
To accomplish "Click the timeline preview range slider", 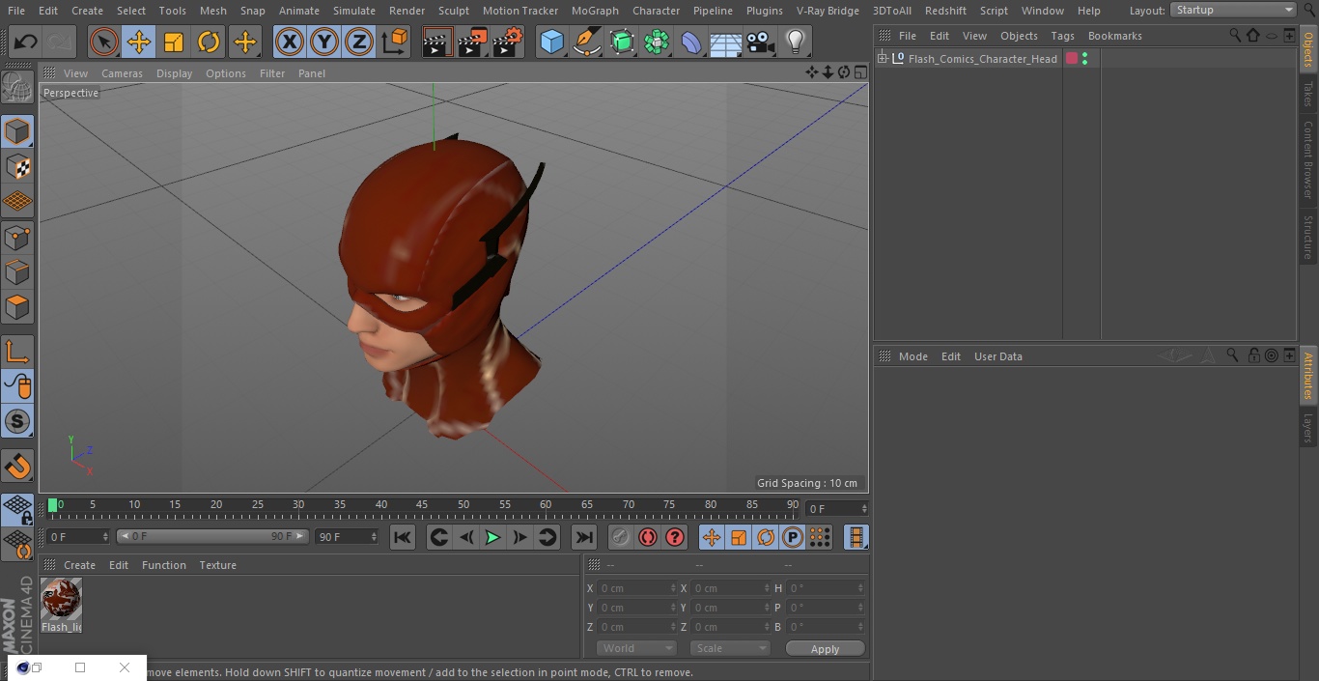I will click(x=212, y=536).
